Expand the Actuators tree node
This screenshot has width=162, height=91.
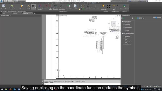point(124,35)
